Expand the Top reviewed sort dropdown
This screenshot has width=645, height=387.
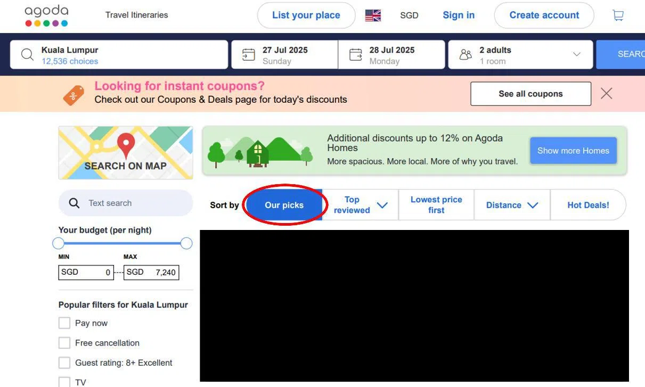click(382, 205)
